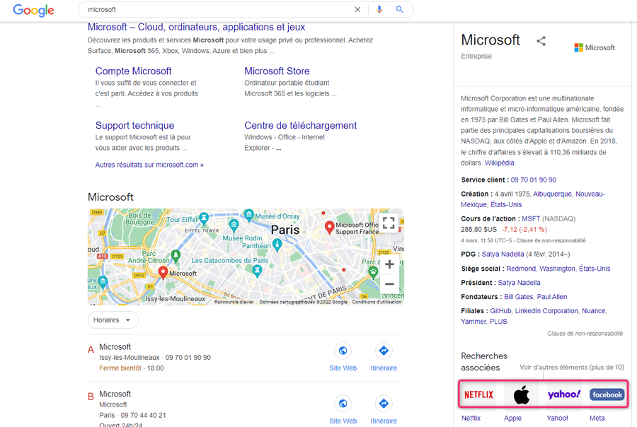
Task: Open the LinkedIn Corporation subsidiary link
Action: tap(546, 311)
